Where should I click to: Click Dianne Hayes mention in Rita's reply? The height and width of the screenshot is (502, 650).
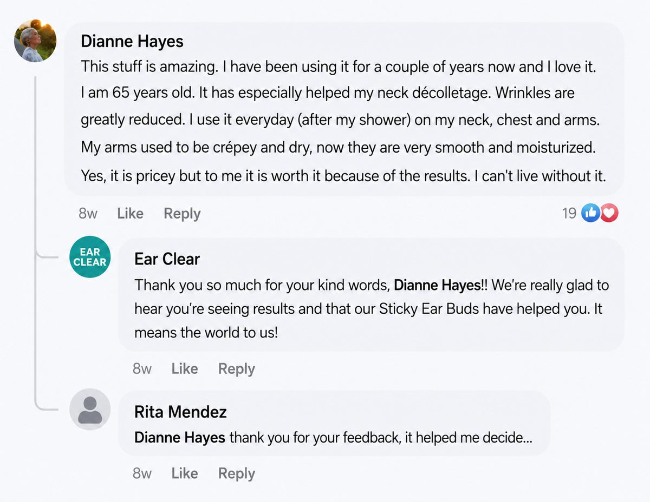[179, 437]
